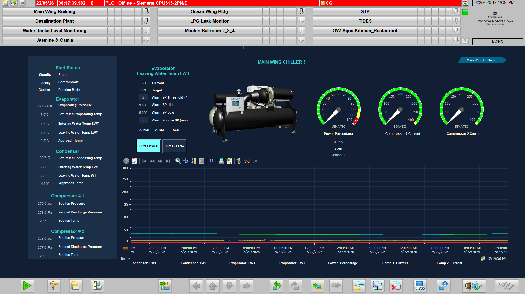Screen dimensions: 525x294
Task: Click the delete saved picture icon
Action: 396,286
